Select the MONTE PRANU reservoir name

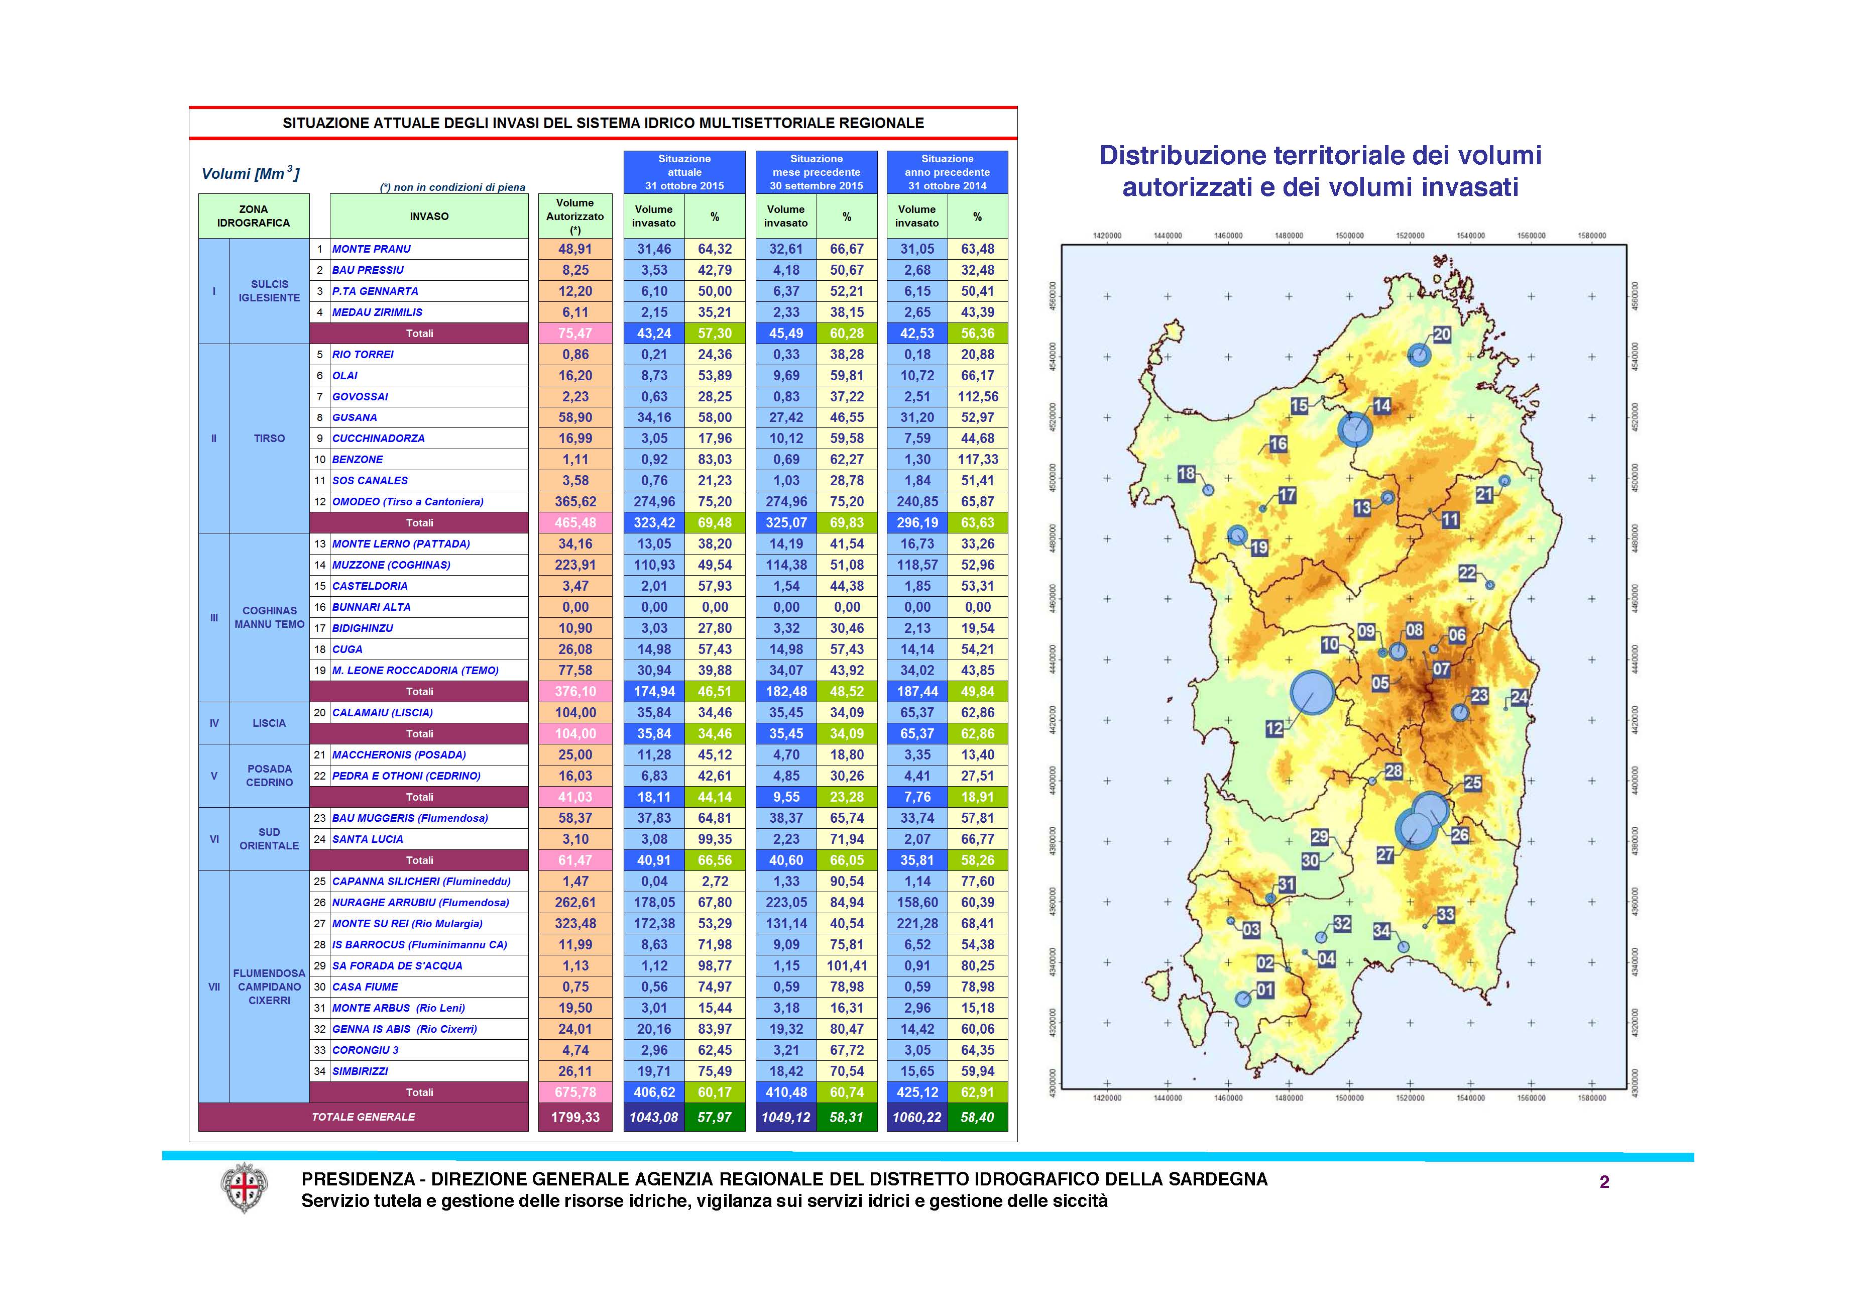[371, 249]
